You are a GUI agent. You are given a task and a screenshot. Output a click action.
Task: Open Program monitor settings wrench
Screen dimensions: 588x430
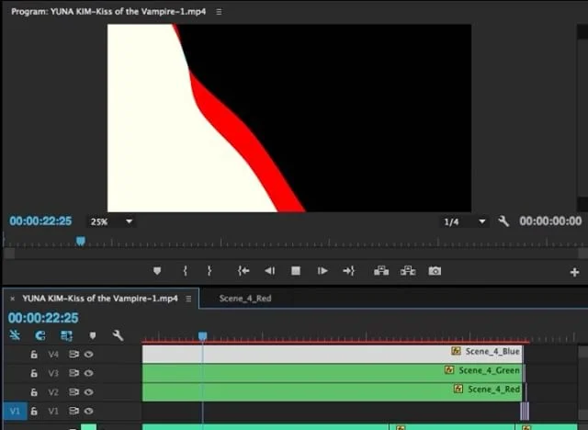click(503, 221)
